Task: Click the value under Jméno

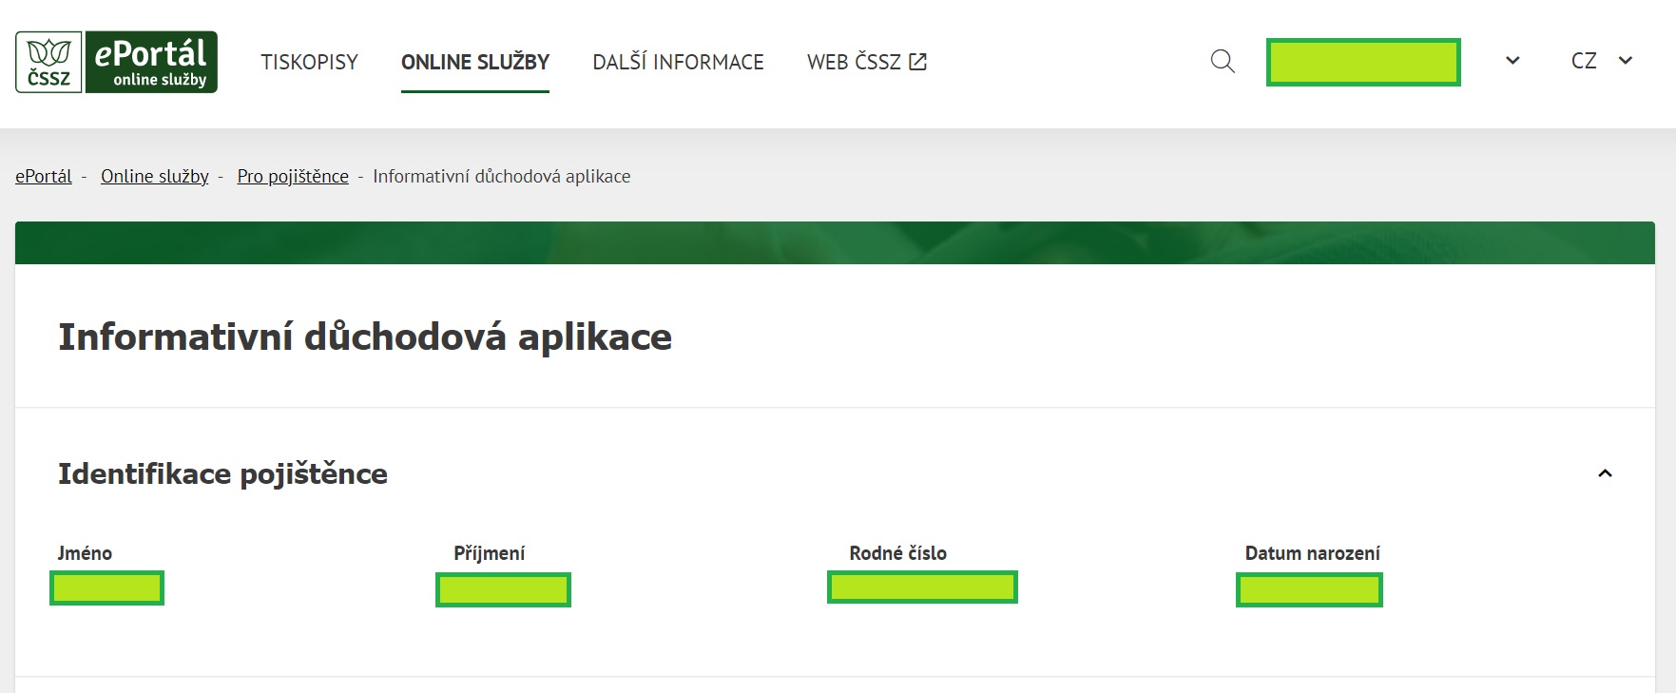Action: coord(106,588)
